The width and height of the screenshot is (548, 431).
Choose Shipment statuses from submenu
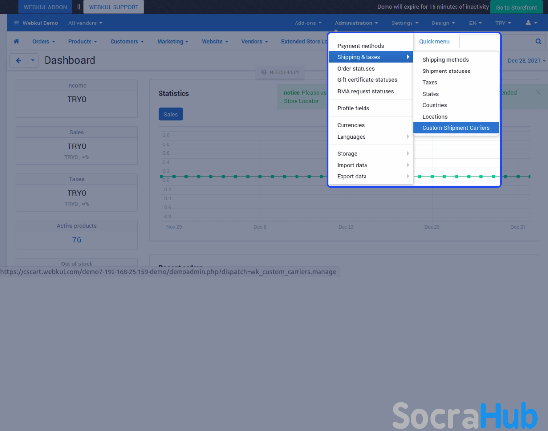pyautogui.click(x=446, y=71)
